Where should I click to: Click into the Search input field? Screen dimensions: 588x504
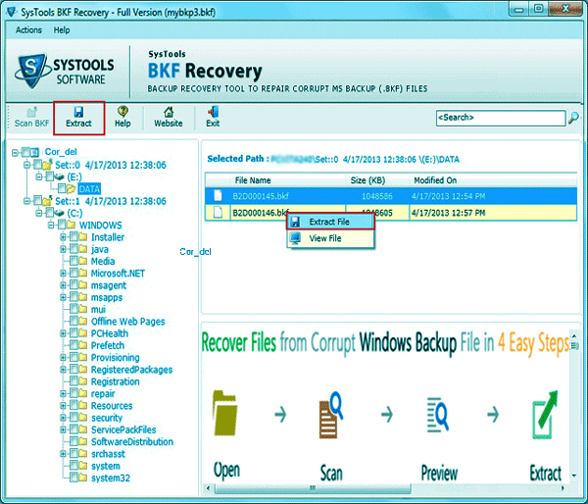point(501,118)
